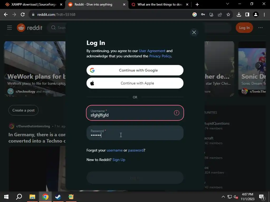Click the Reddit search magnifier icon

(x=53, y=28)
